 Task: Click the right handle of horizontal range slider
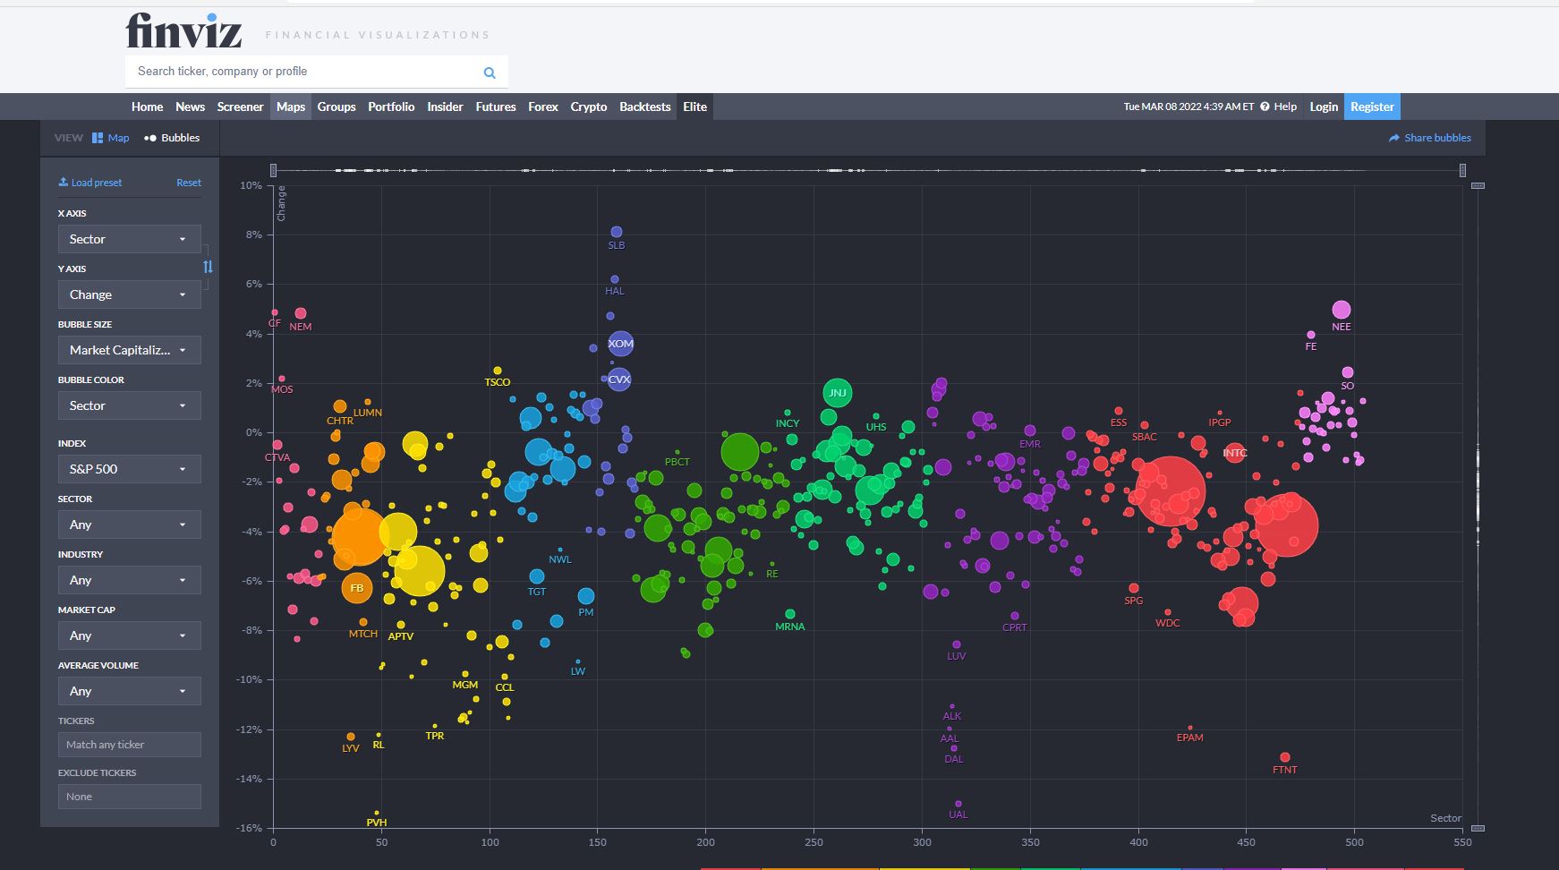1462,170
